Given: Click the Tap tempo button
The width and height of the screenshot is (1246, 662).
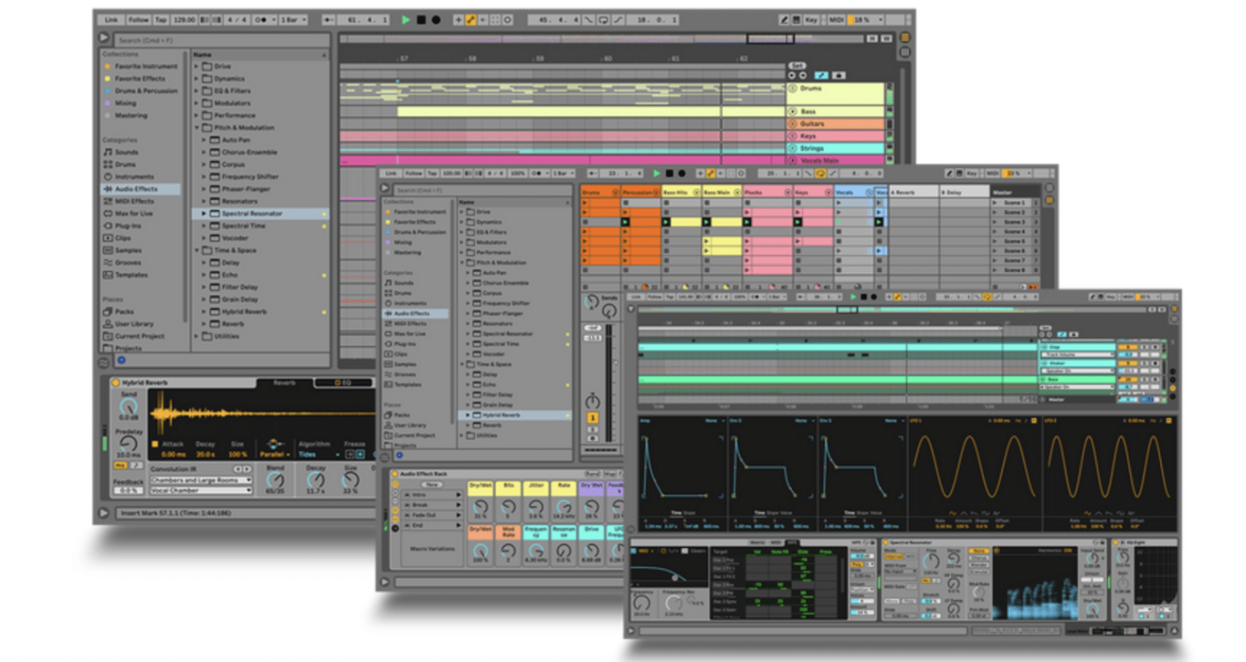Looking at the screenshot, I should click(160, 20).
